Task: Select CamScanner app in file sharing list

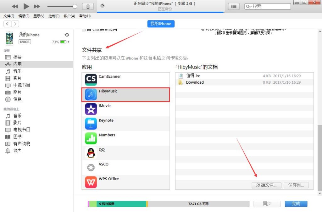Action: [126, 80]
